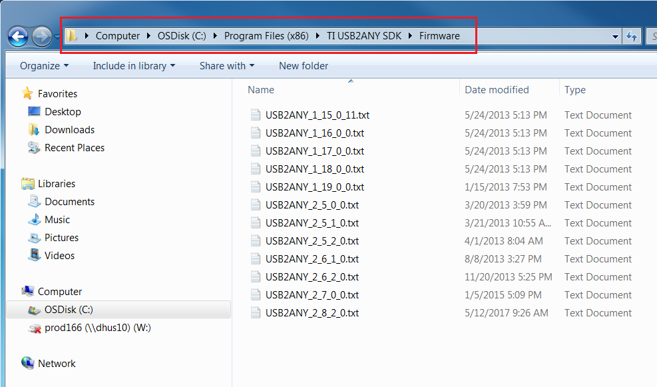Expand the arrow before Computer in address bar
This screenshot has width=657, height=387.
click(87, 36)
